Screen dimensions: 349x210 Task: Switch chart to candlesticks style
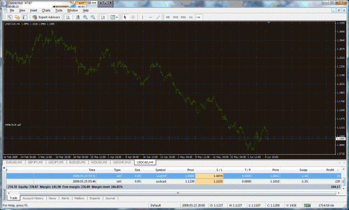coord(78,17)
